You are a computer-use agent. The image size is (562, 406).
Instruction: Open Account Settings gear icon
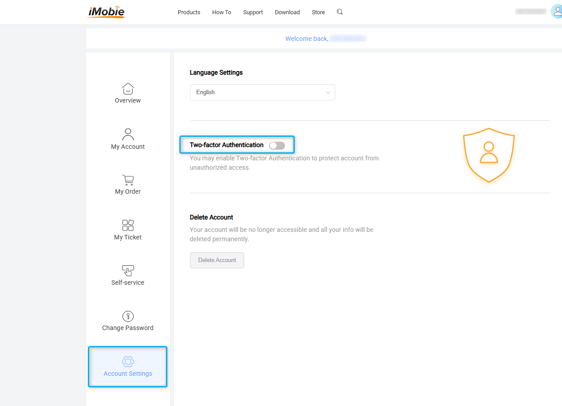(x=127, y=362)
